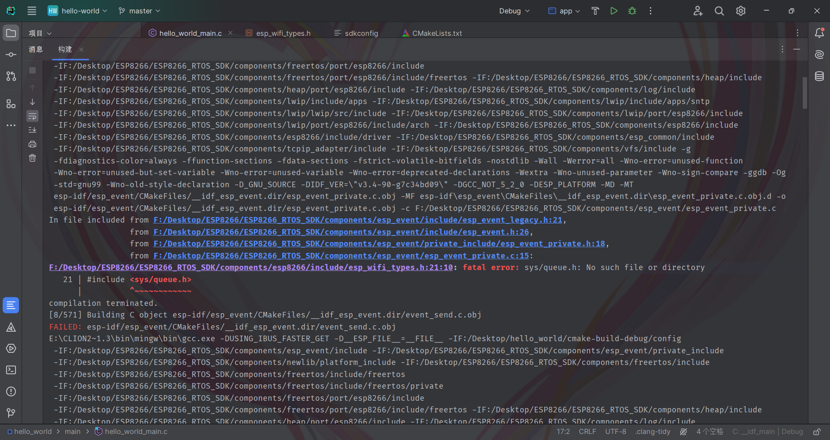Hide the build tool window

[x=797, y=50]
